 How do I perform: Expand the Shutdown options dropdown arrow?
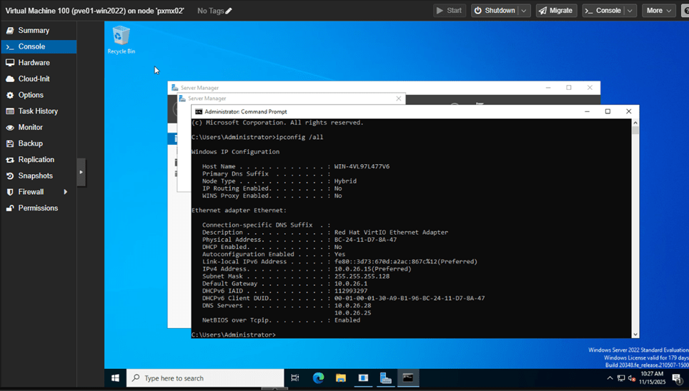524,11
